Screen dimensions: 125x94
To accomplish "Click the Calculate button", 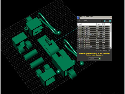I will click(x=95, y=58).
